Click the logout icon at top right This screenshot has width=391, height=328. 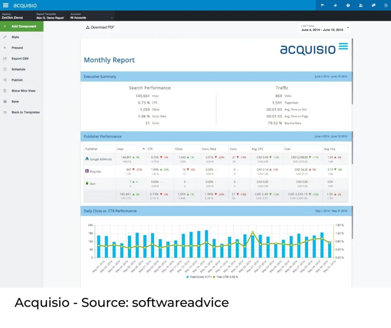pyautogui.click(x=386, y=5)
